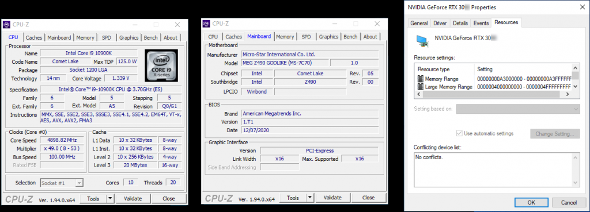590x212 pixels.
Task: Open the Driver tab in Properties
Action: [x=440, y=23]
